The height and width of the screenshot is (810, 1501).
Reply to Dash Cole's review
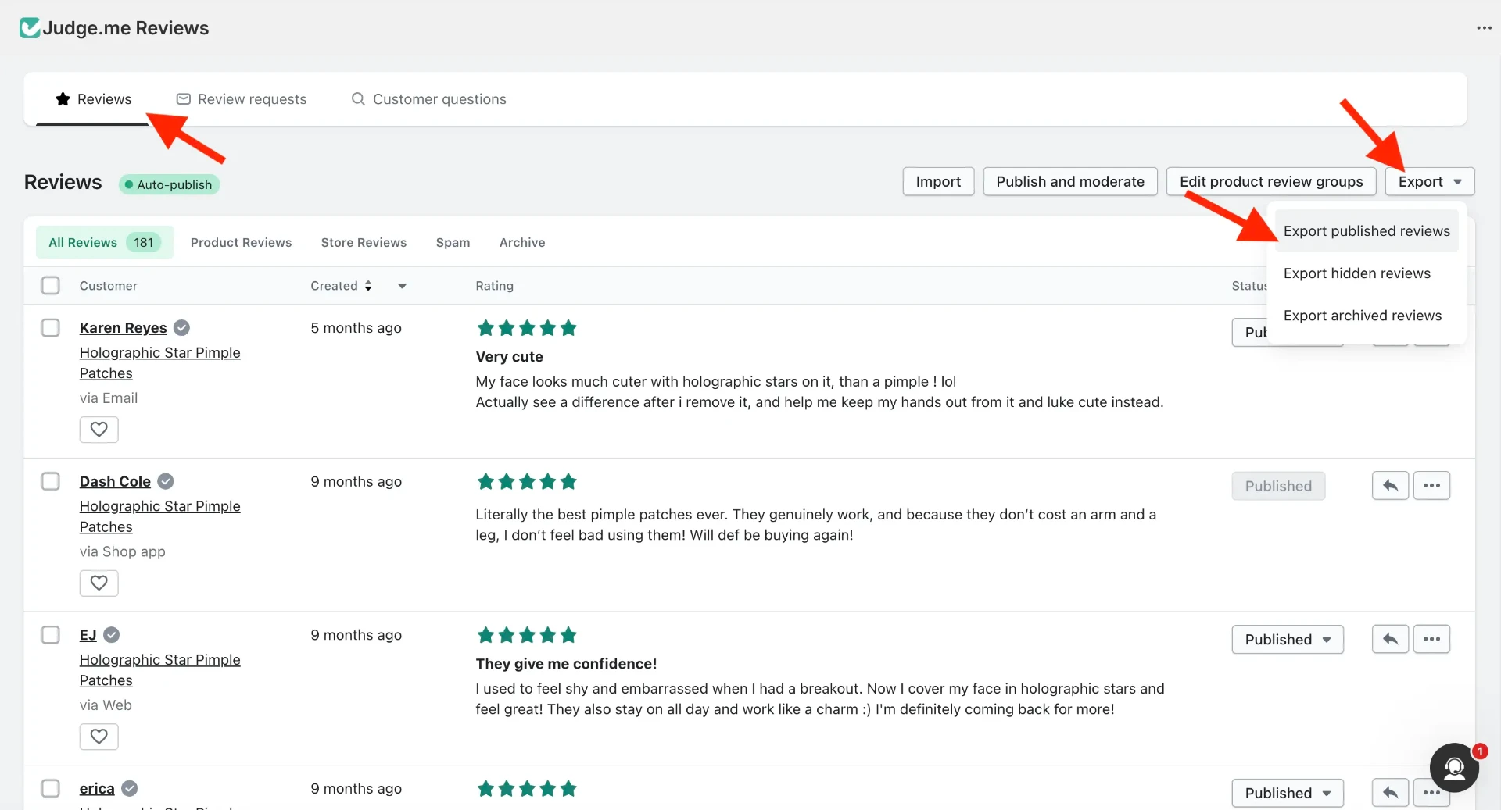1391,486
